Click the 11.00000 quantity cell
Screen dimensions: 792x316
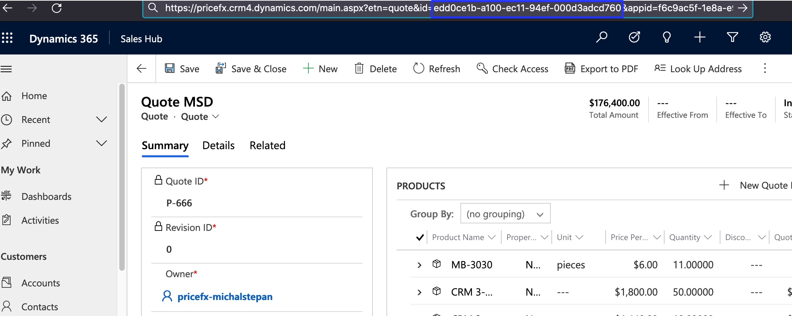[x=693, y=265]
